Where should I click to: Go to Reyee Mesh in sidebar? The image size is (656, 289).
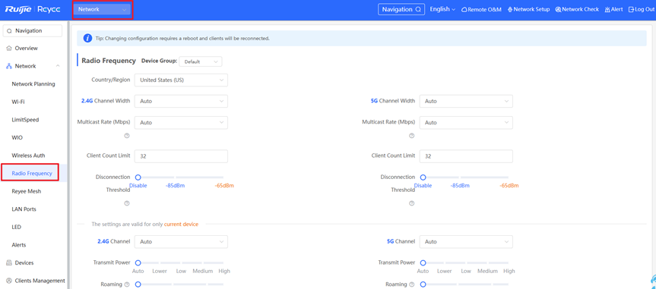point(27,191)
